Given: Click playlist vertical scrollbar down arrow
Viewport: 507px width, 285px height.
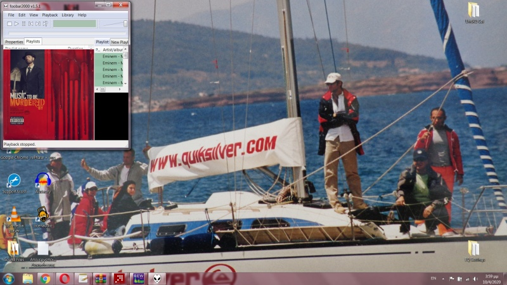Looking at the screenshot, I should pyautogui.click(x=125, y=84).
